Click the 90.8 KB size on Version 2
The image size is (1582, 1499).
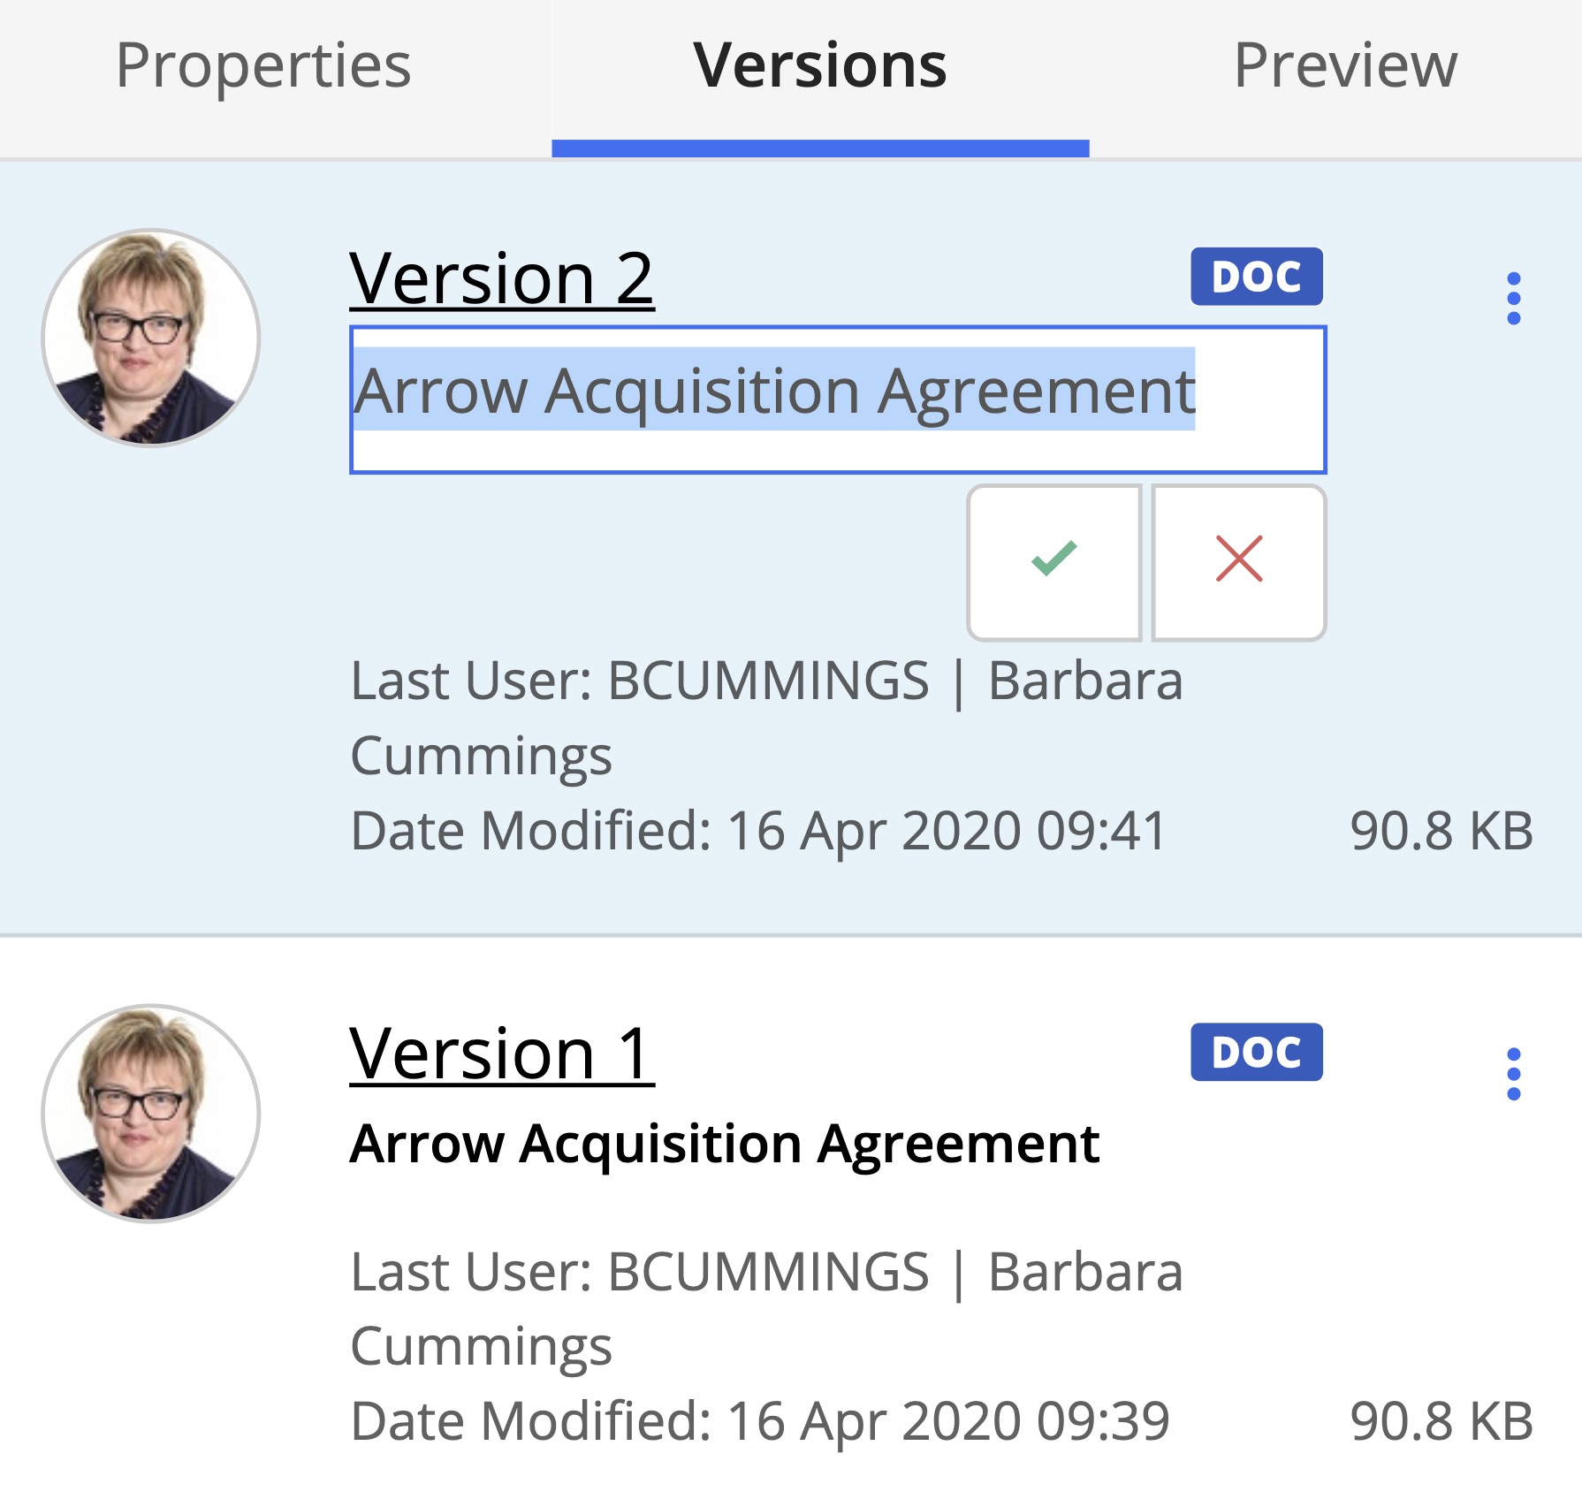(x=1441, y=831)
